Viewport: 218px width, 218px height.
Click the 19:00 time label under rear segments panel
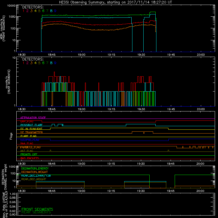click(81, 109)
